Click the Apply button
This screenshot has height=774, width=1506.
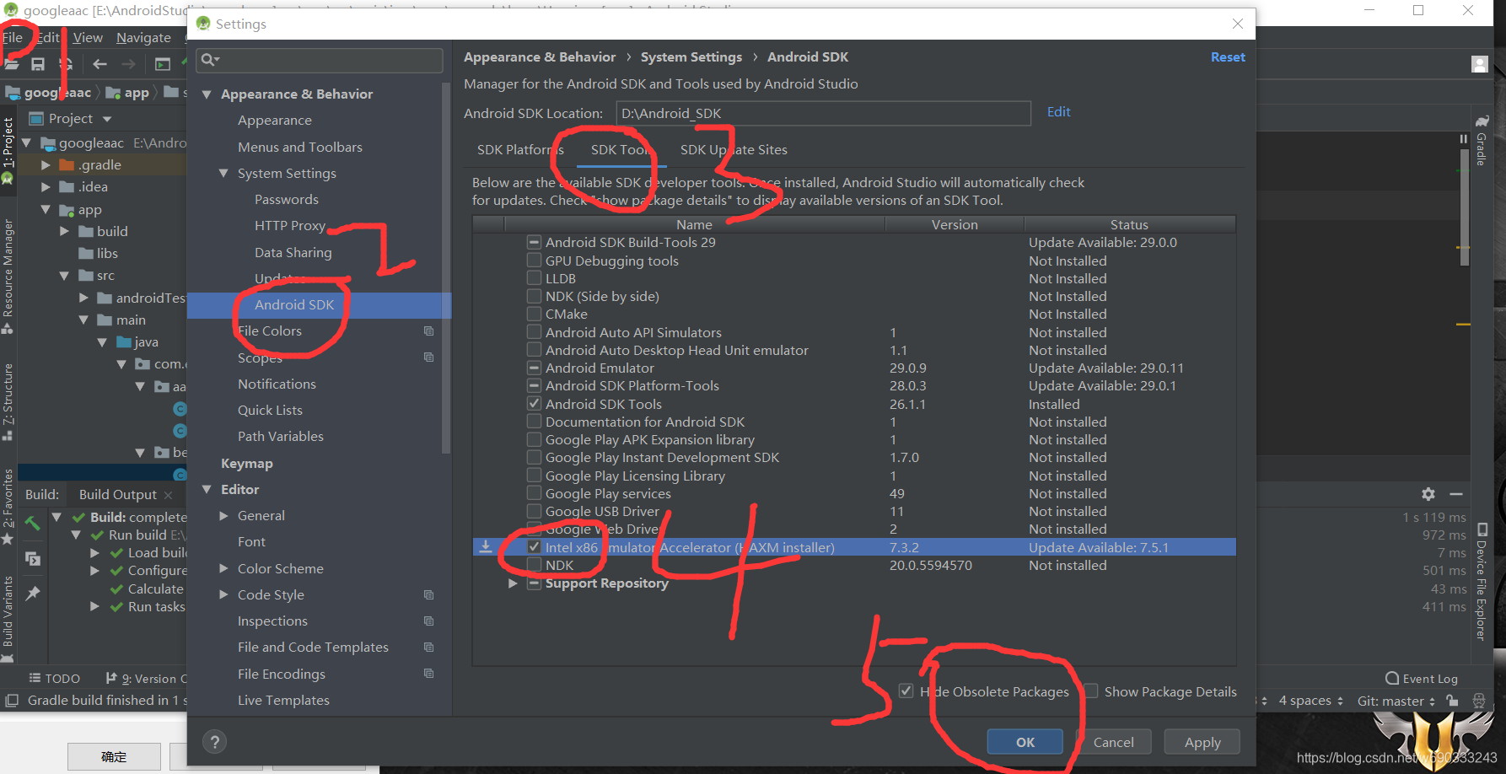pyautogui.click(x=1202, y=742)
